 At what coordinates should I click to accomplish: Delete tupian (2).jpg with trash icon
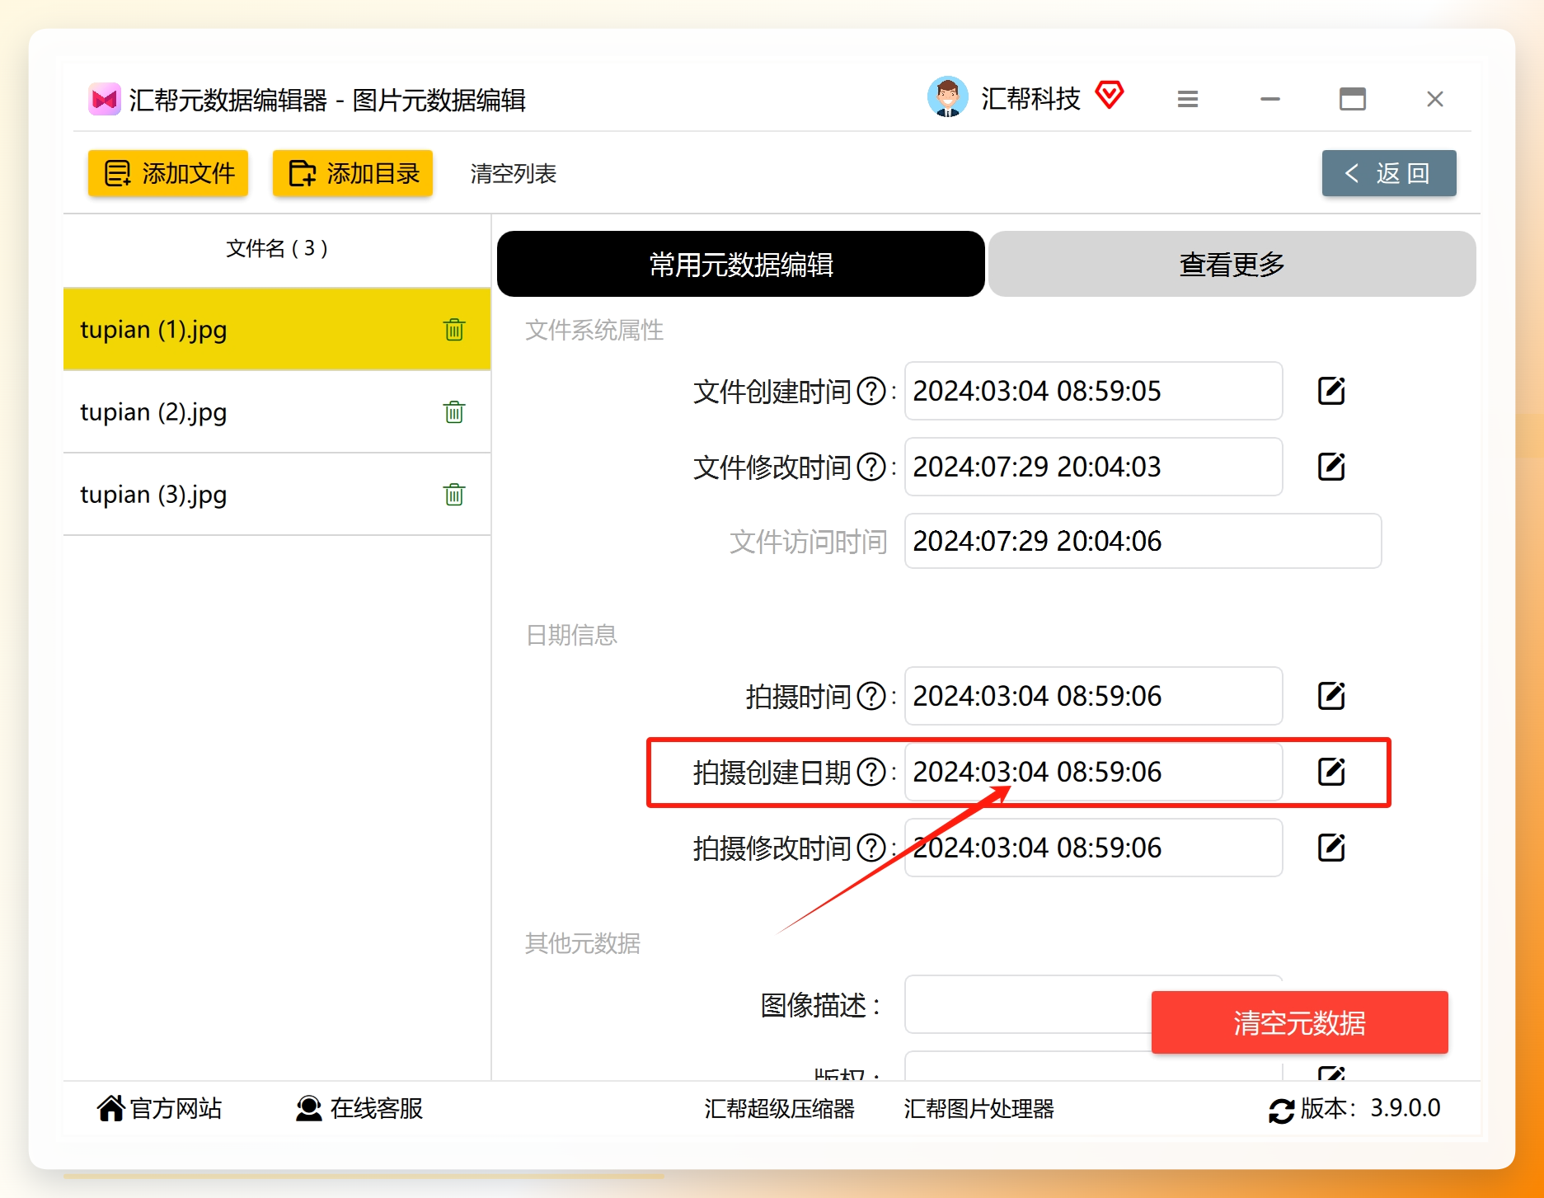[x=454, y=412]
